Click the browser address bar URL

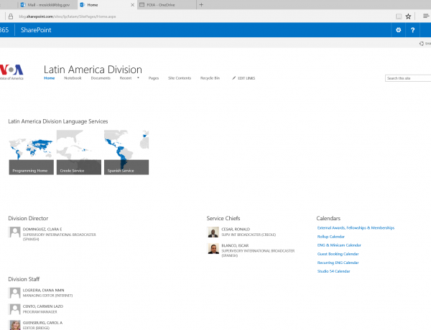68,16
